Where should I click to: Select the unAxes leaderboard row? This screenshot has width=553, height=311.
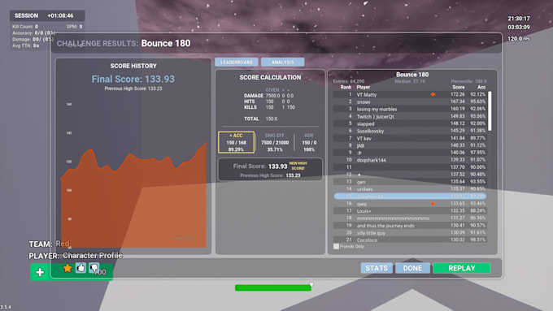[x=410, y=189]
